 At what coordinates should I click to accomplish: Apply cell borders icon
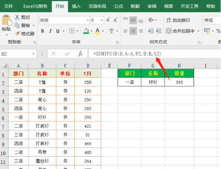[x=72, y=31]
